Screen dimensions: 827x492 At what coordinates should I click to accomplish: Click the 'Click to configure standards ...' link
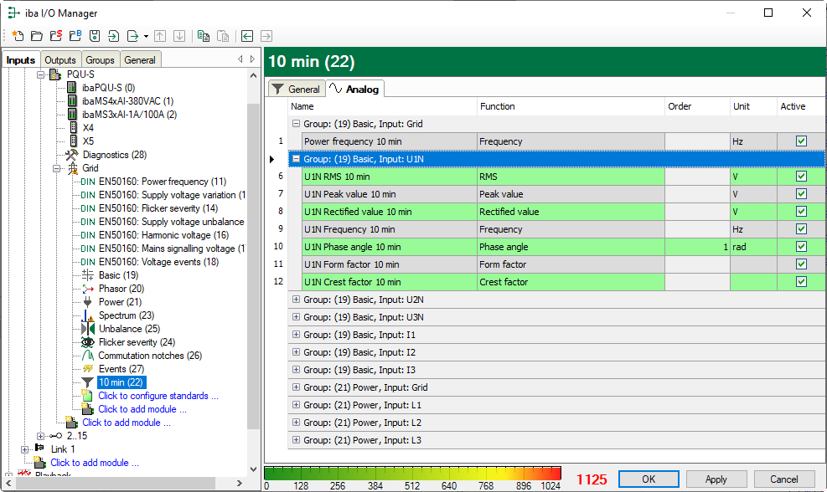coord(158,396)
